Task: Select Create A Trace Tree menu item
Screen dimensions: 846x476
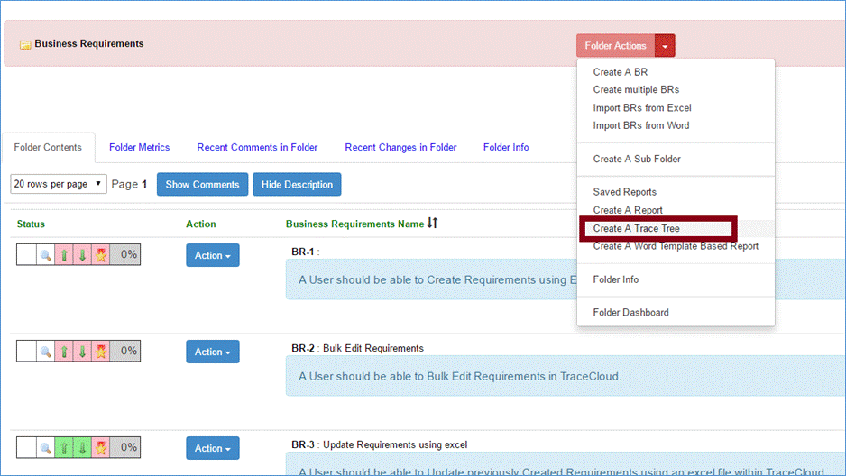Action: (636, 229)
